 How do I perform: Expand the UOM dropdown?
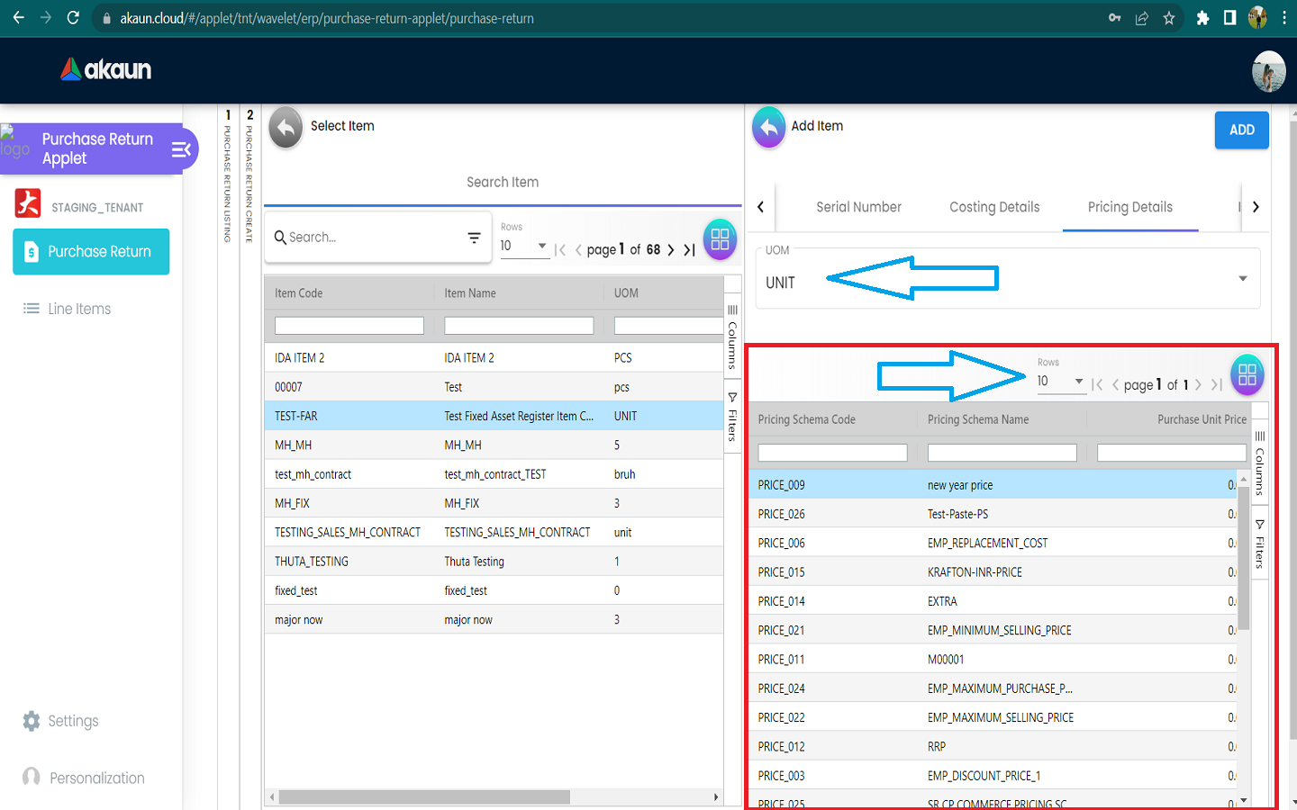point(1242,279)
